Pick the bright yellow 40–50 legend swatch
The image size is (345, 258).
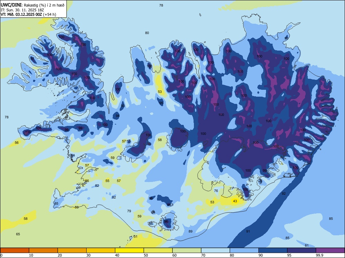tap(129, 250)
